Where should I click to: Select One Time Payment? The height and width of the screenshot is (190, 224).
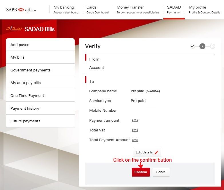coord(40,95)
